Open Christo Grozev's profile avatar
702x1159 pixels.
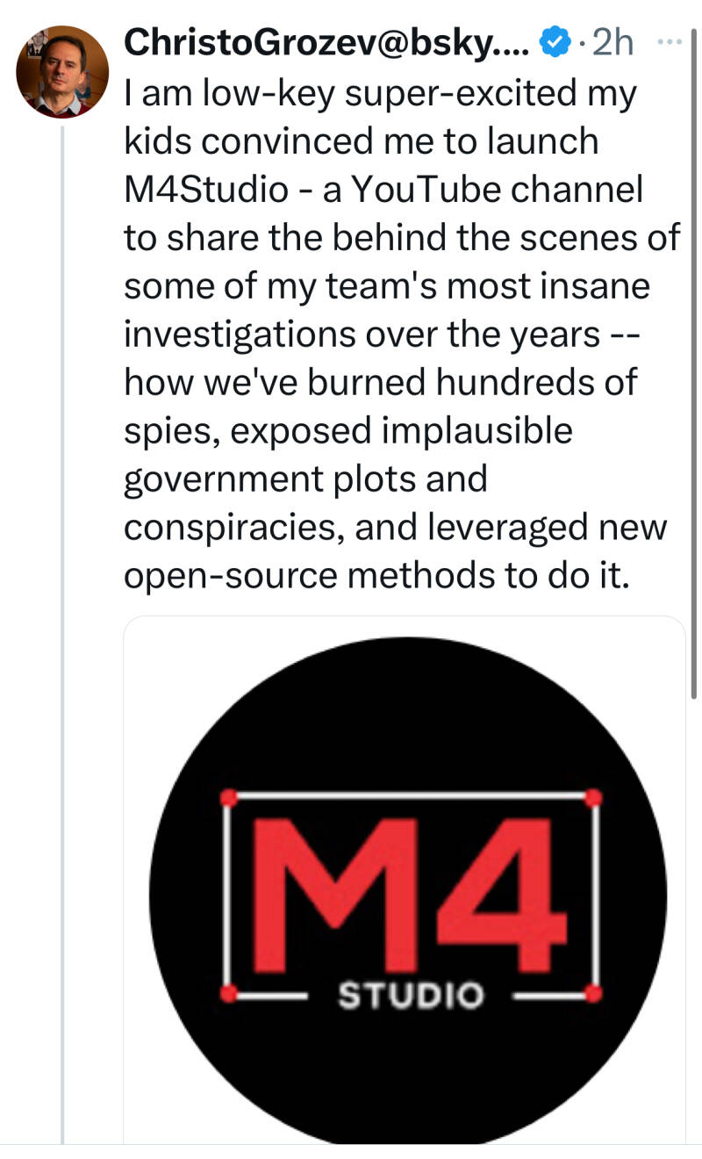62,72
